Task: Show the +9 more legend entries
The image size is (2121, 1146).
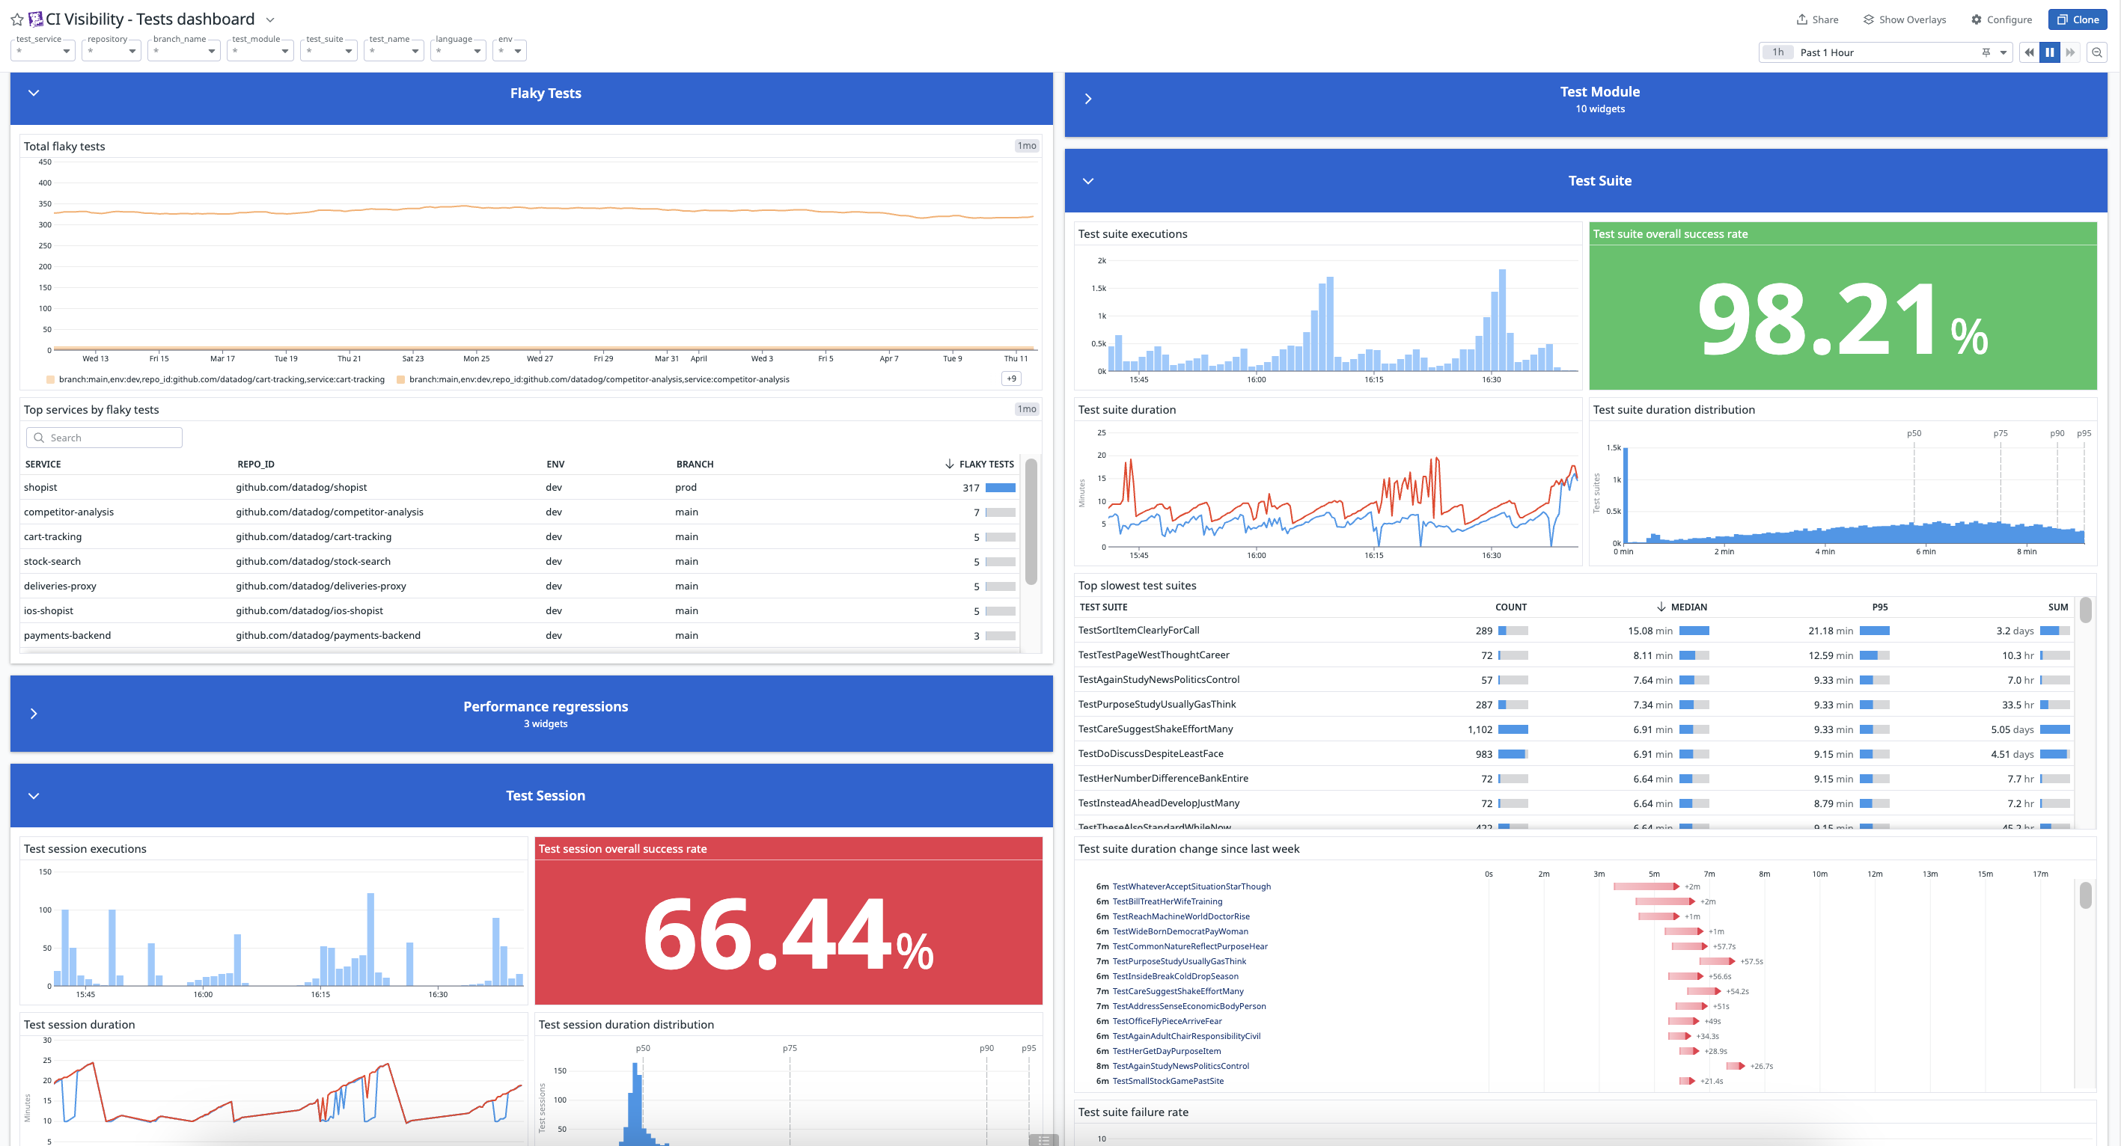Action: point(1011,379)
